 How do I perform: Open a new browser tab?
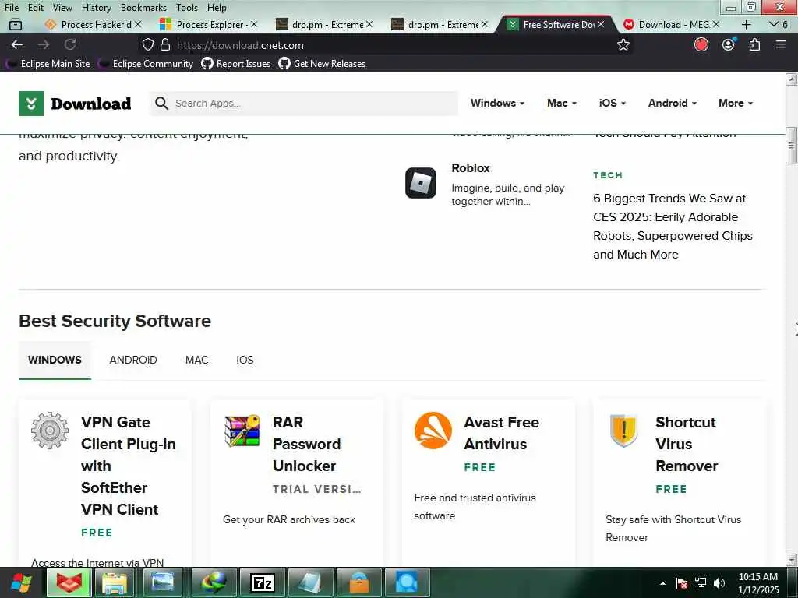[746, 24]
